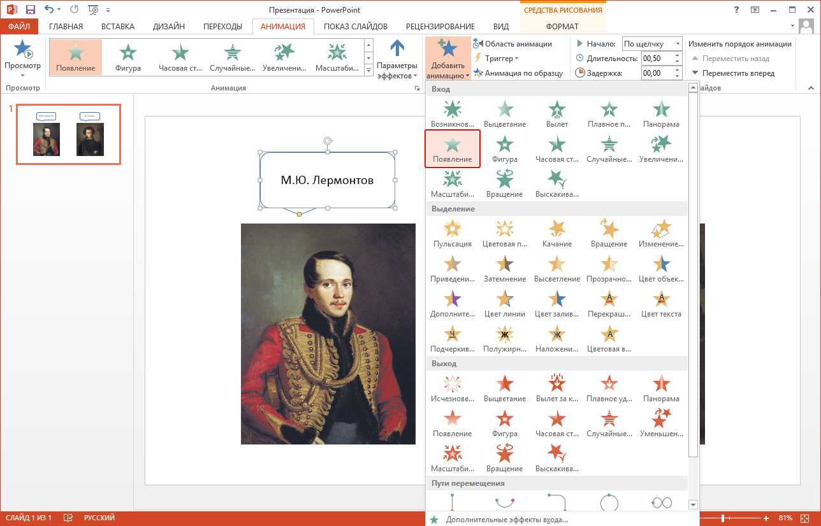Viewport: 821px width, 526px height.
Task: Select the Пульсация emphasis effect
Action: click(x=452, y=233)
